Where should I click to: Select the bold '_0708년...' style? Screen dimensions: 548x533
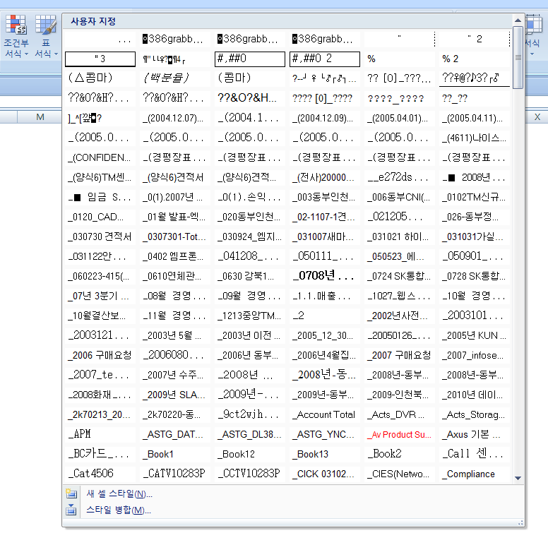click(325, 276)
